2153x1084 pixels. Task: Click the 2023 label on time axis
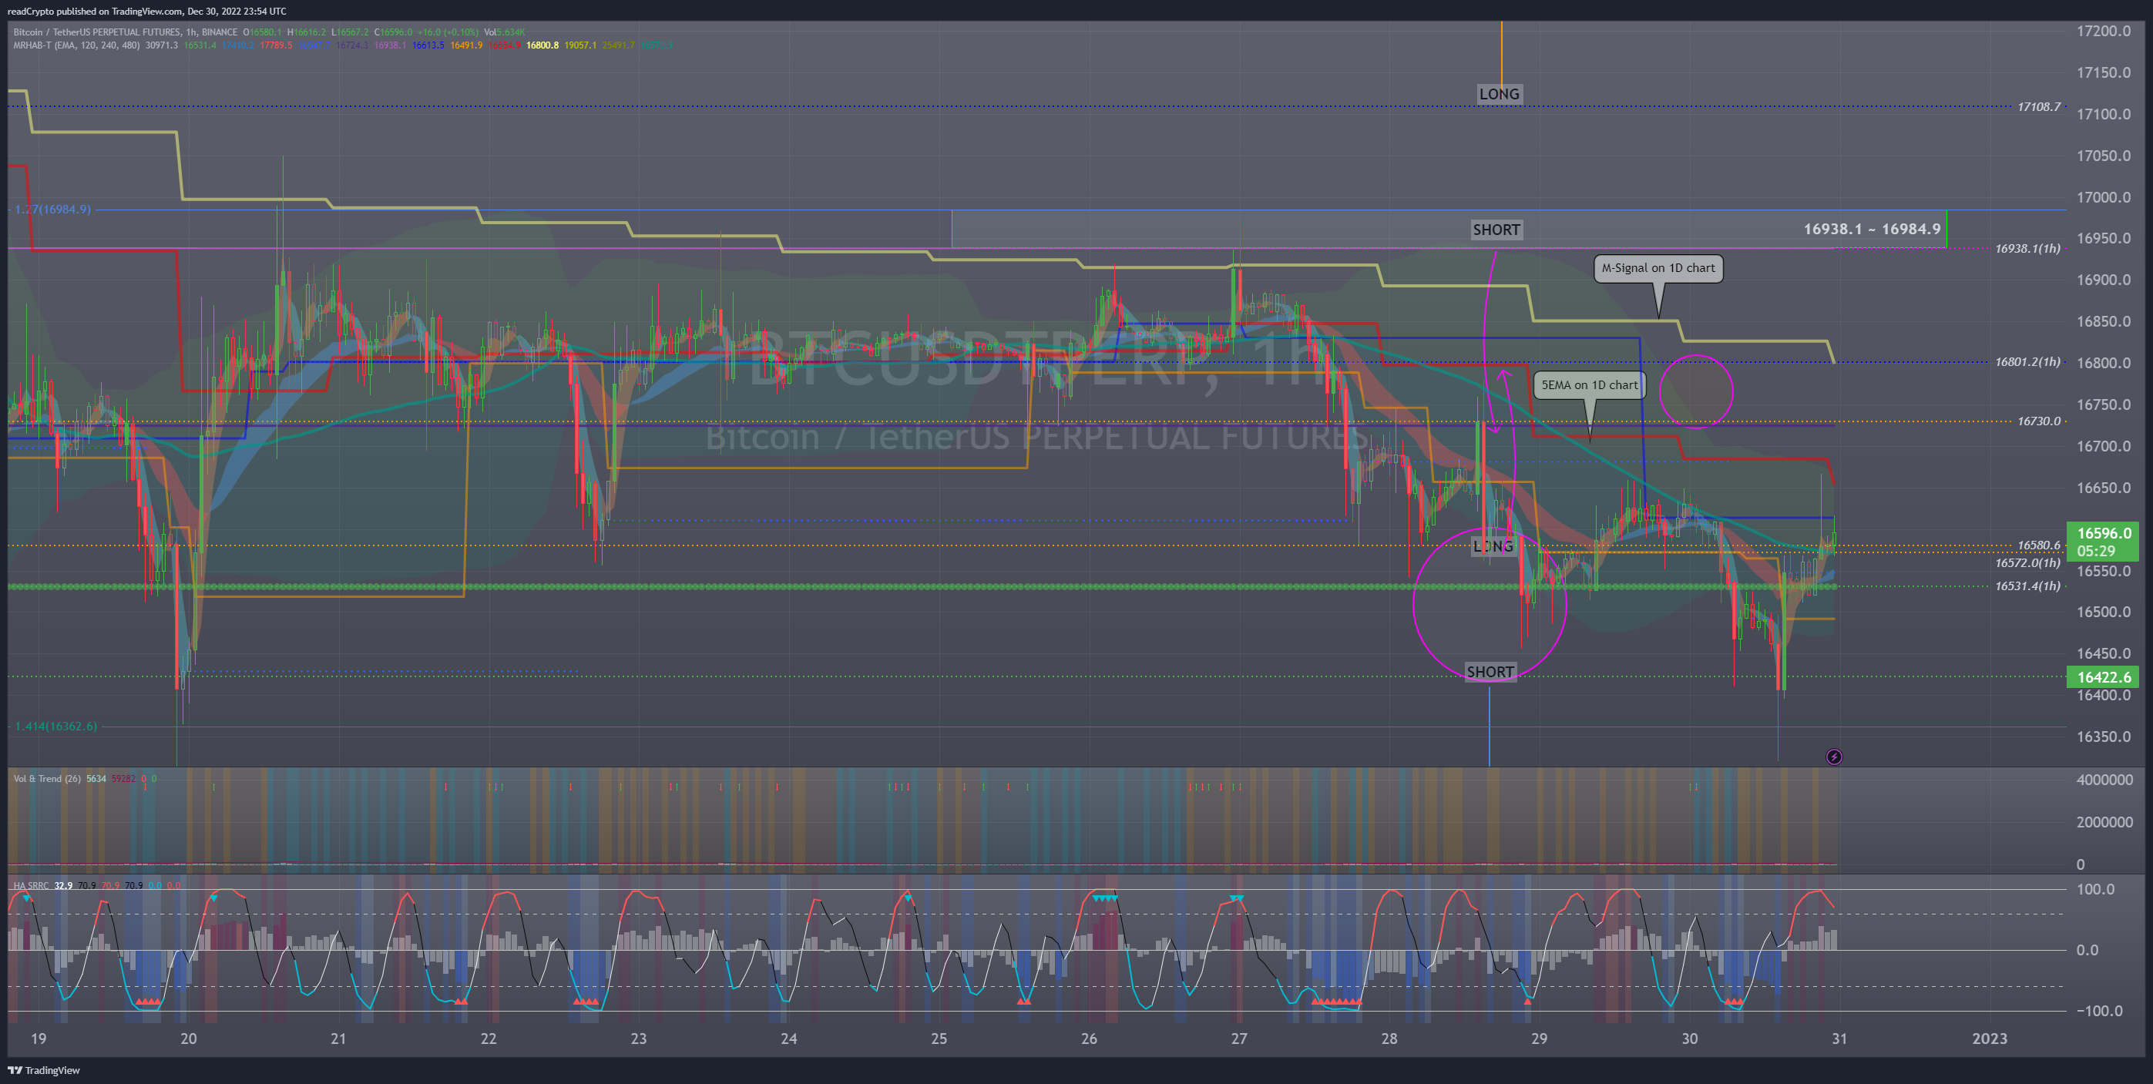click(1989, 1039)
